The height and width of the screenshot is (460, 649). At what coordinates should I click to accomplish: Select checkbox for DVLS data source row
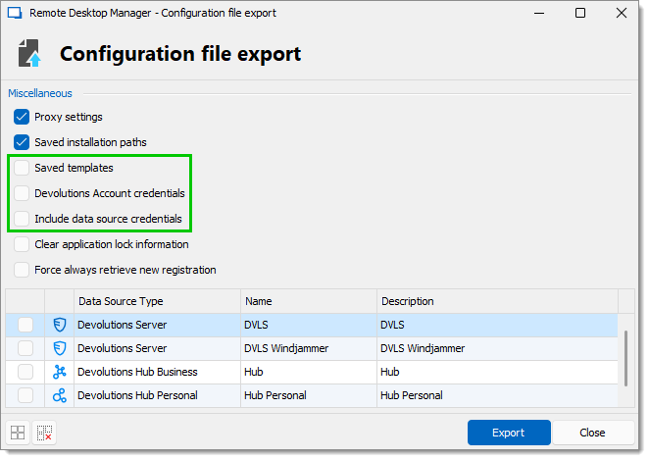click(25, 325)
